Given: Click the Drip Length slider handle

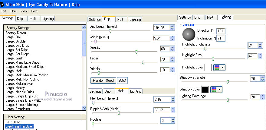Looking at the screenshot, I should pyautogui.click(x=110, y=31).
